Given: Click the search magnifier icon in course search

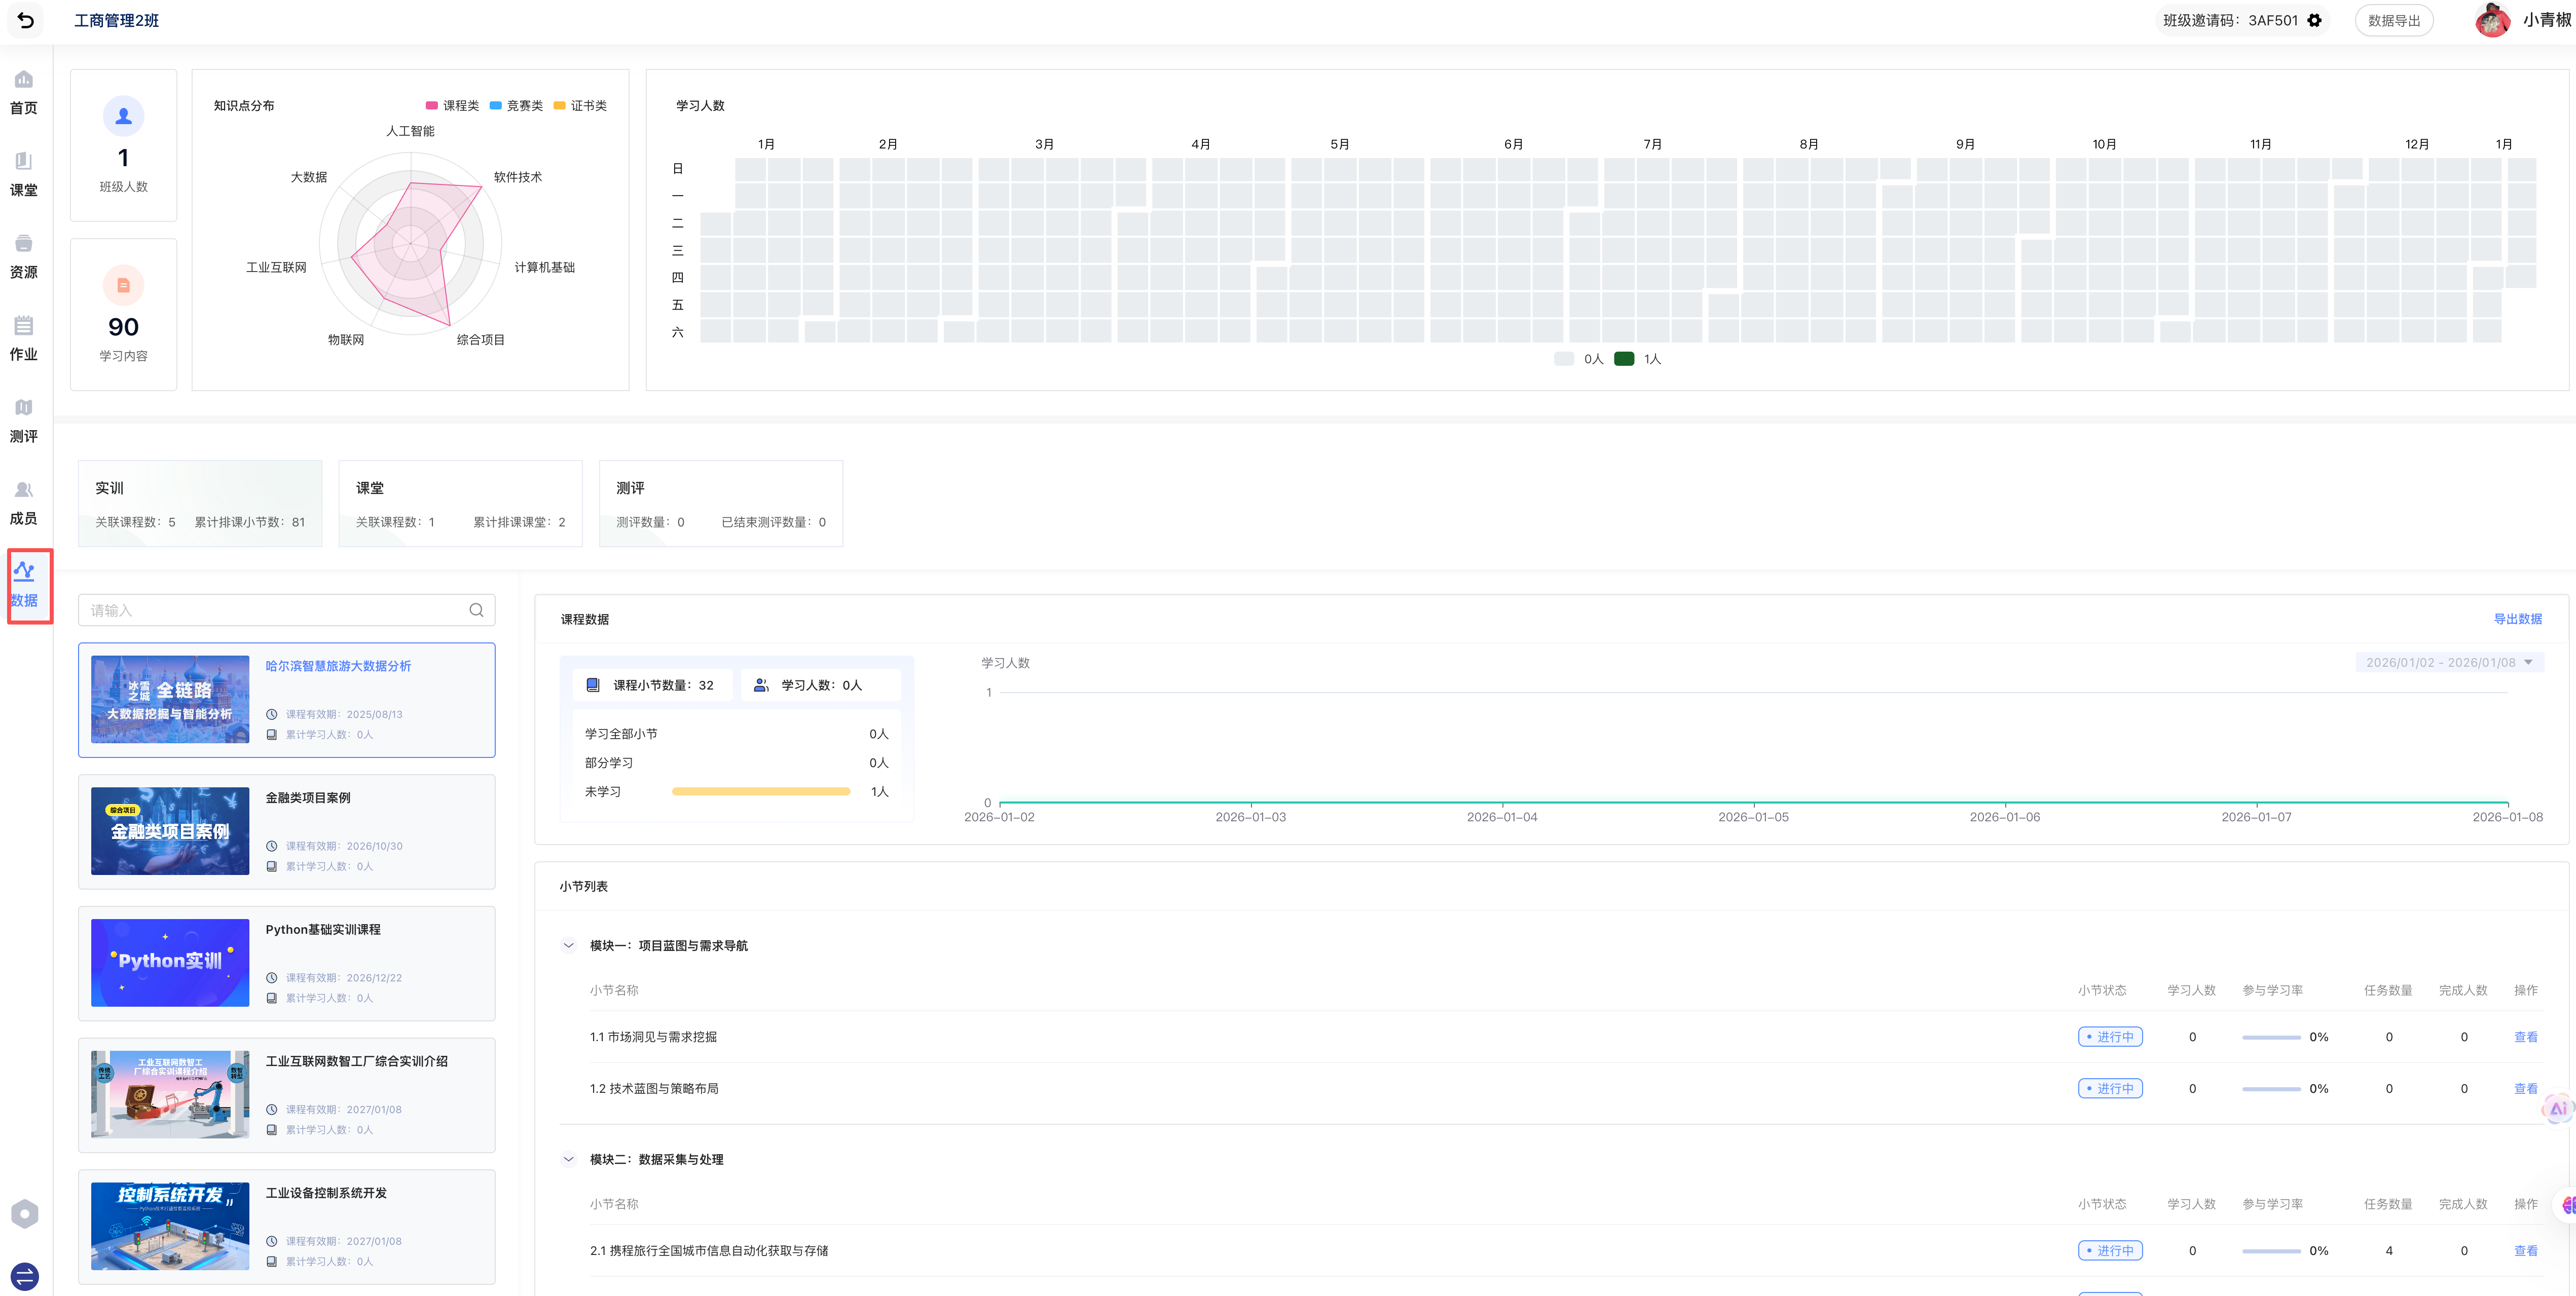Looking at the screenshot, I should coord(476,609).
